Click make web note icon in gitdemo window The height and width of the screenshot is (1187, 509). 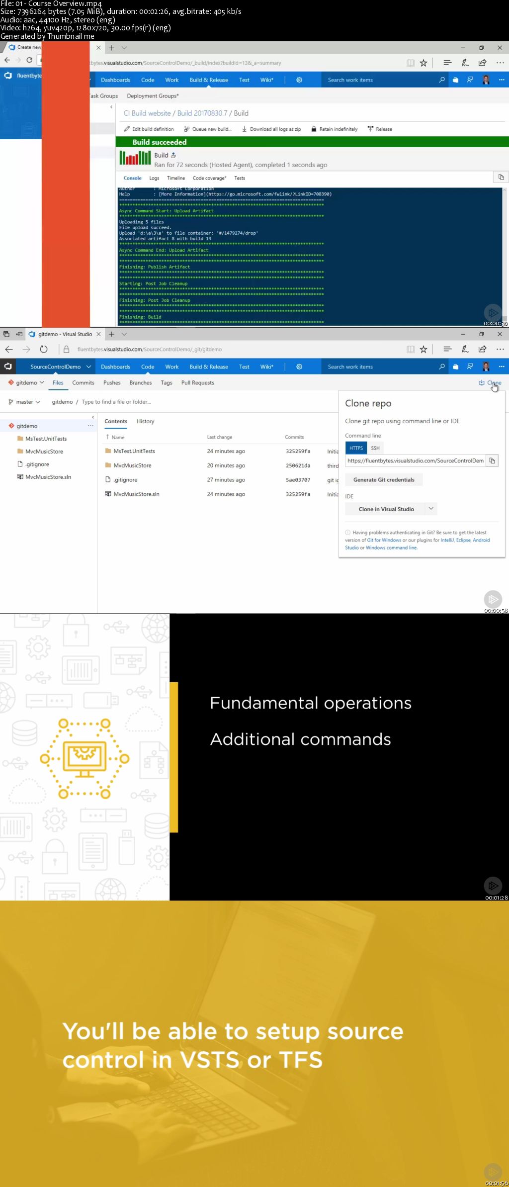pos(465,349)
